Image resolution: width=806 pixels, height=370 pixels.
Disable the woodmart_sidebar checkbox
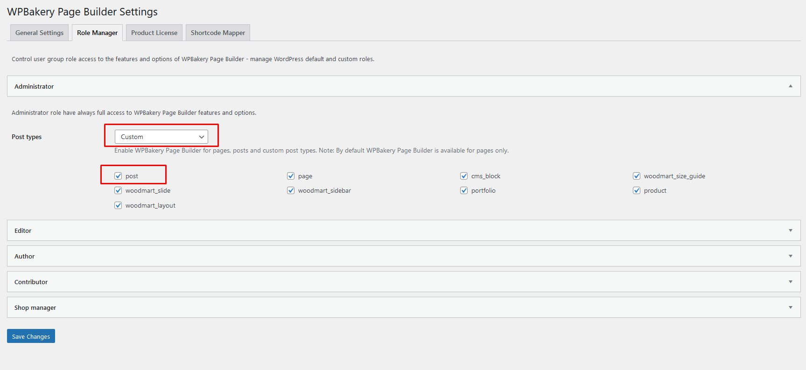click(291, 190)
